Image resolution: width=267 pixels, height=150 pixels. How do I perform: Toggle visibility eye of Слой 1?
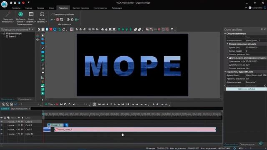pos(2,125)
